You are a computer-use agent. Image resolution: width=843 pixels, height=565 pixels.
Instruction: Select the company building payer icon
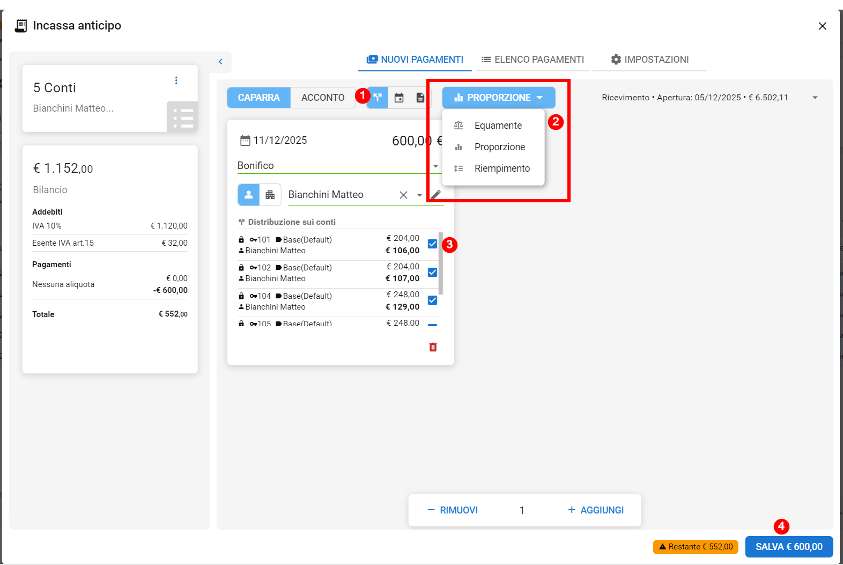[270, 195]
